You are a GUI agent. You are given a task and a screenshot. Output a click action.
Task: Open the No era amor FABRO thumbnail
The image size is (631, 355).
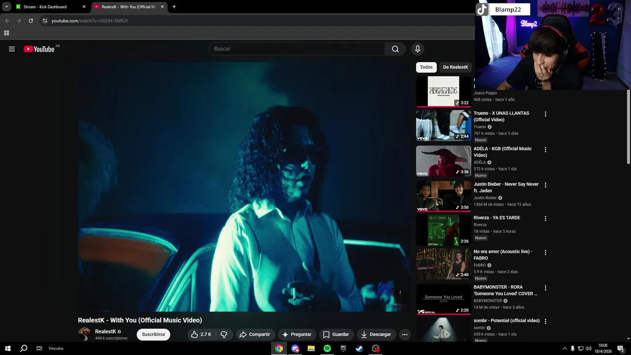click(x=444, y=264)
